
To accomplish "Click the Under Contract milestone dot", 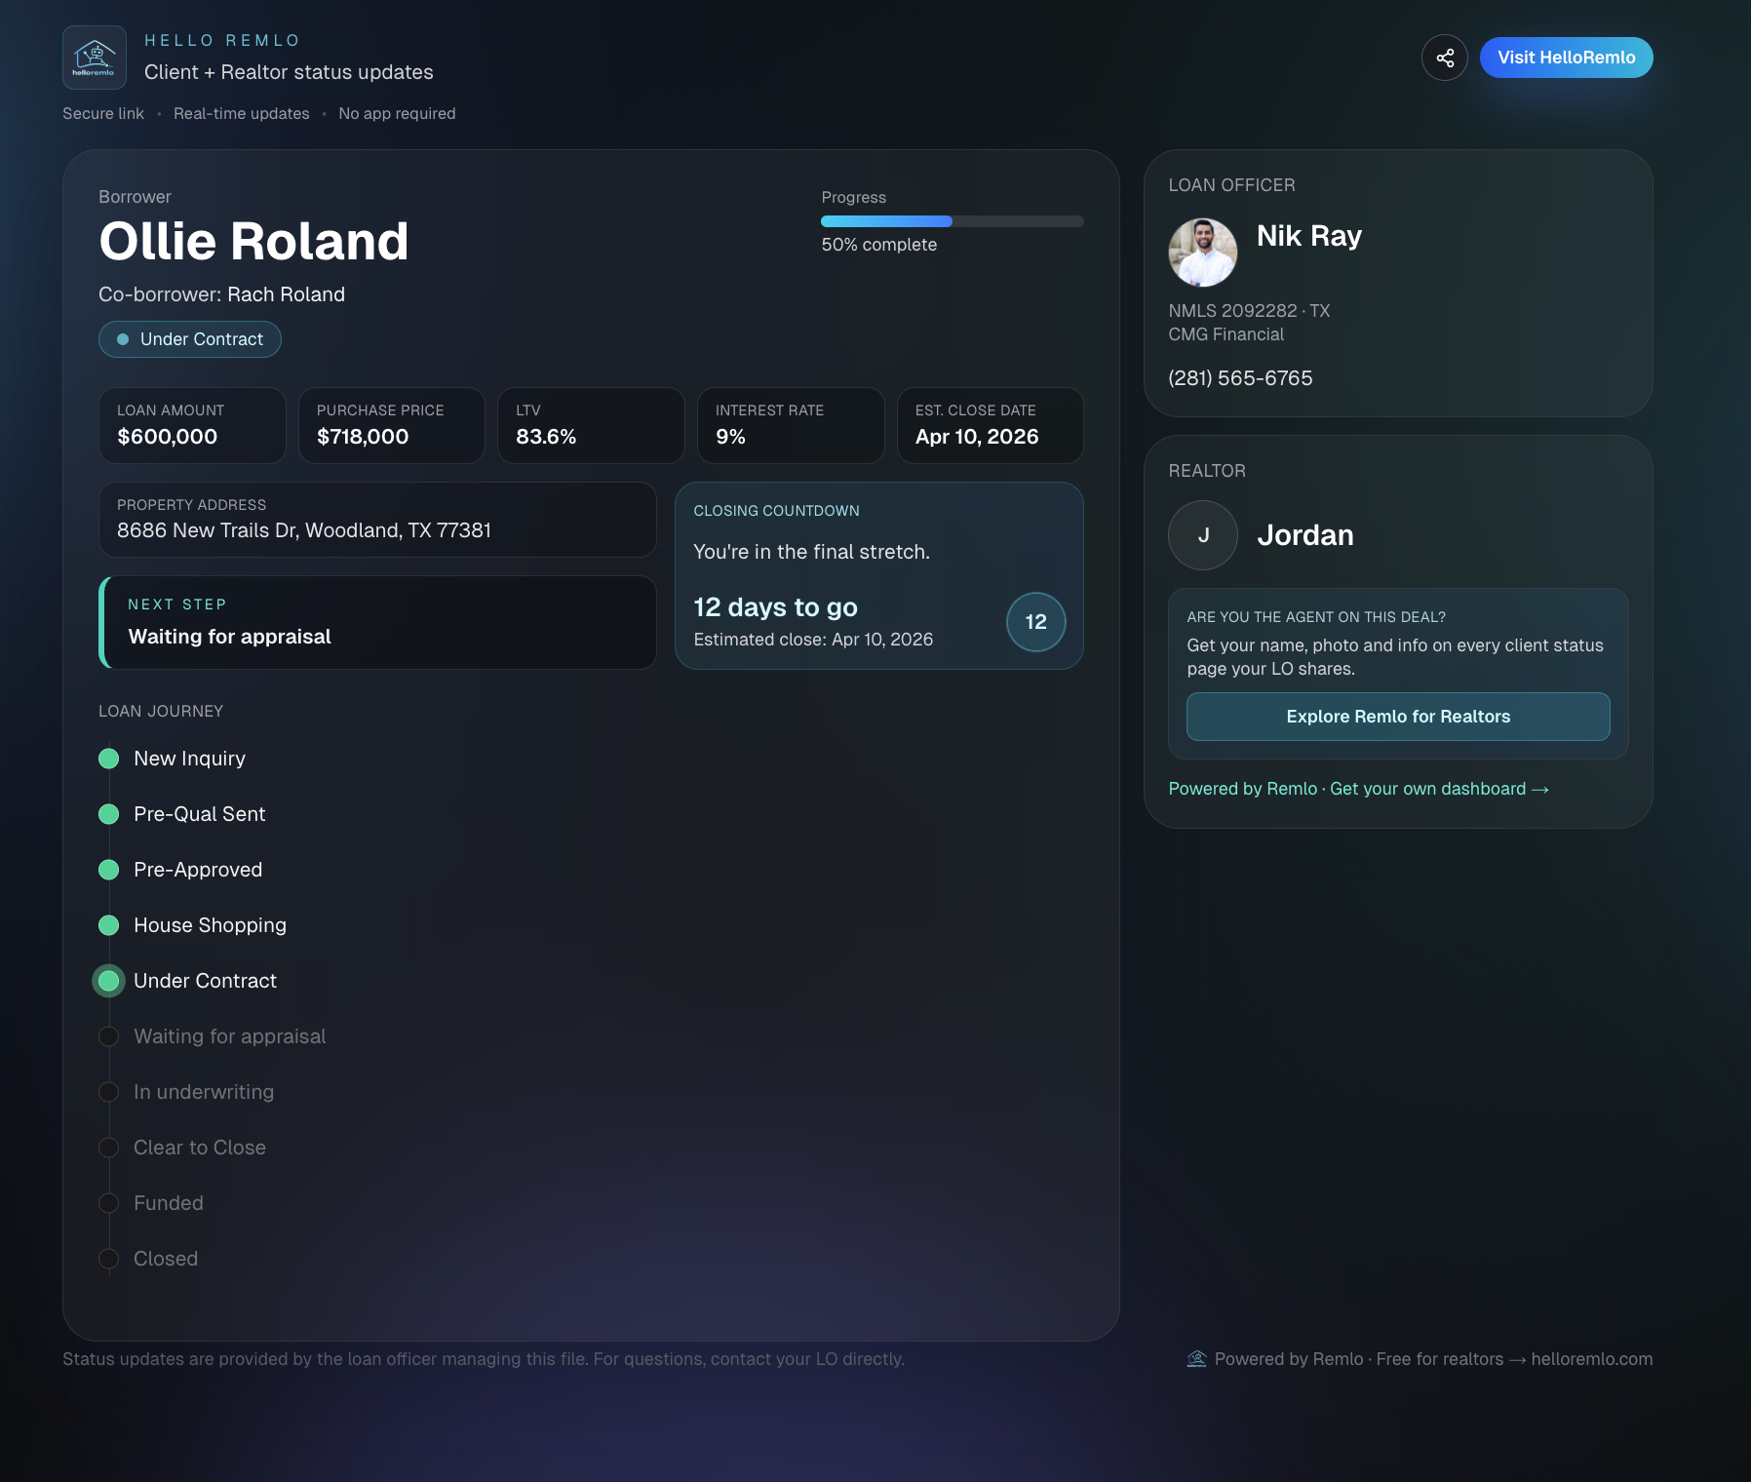I will 108,981.
